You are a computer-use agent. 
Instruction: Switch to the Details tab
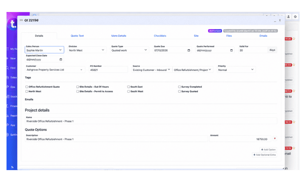39,36
